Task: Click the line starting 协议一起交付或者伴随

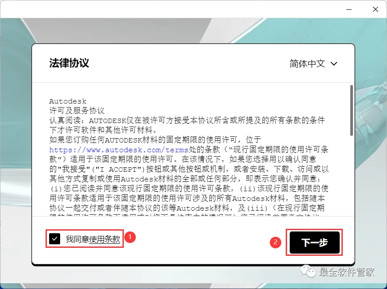Action: pyautogui.click(x=187, y=208)
